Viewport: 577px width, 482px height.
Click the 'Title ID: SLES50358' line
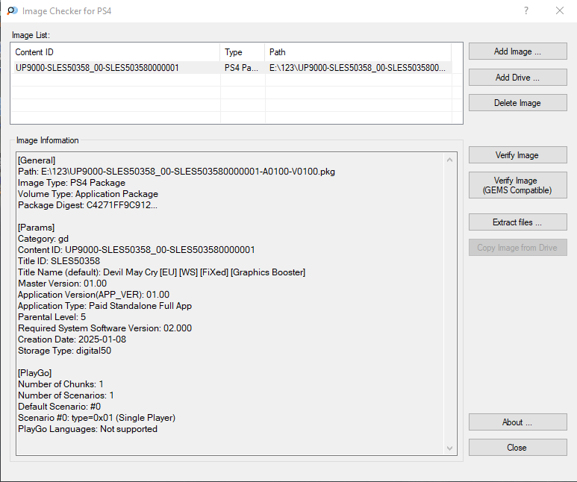pyautogui.click(x=59, y=261)
